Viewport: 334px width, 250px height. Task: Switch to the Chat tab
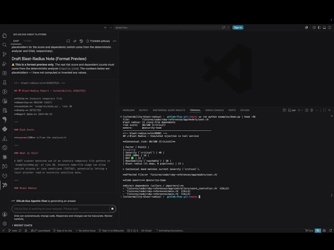point(16,41)
